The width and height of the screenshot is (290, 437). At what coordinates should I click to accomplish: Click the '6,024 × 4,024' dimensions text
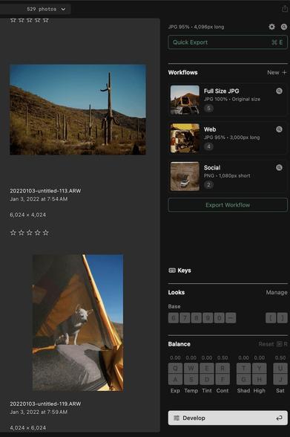coord(27,215)
